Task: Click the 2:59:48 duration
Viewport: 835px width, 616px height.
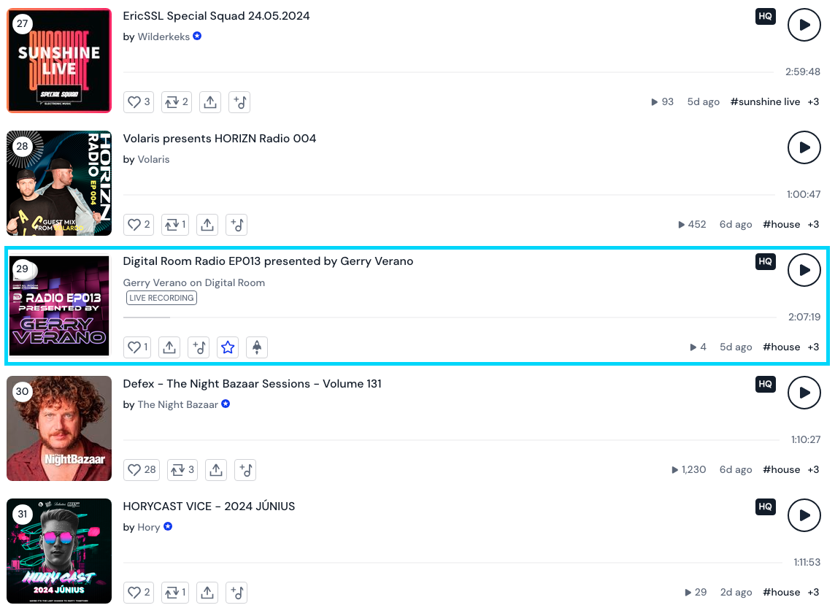Action: point(802,72)
